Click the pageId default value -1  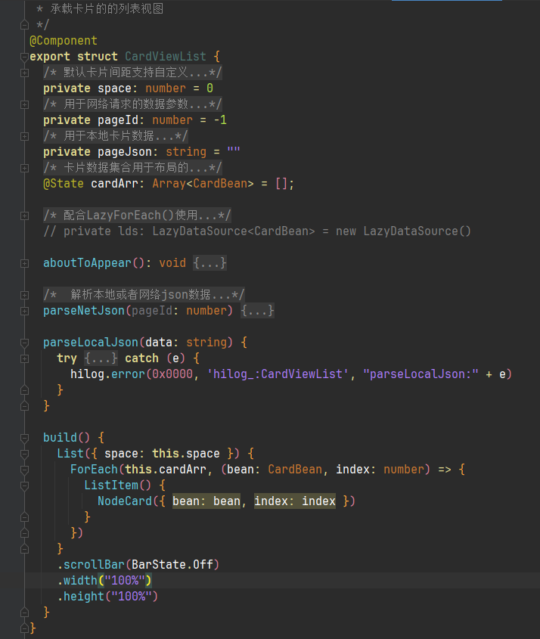click(220, 119)
